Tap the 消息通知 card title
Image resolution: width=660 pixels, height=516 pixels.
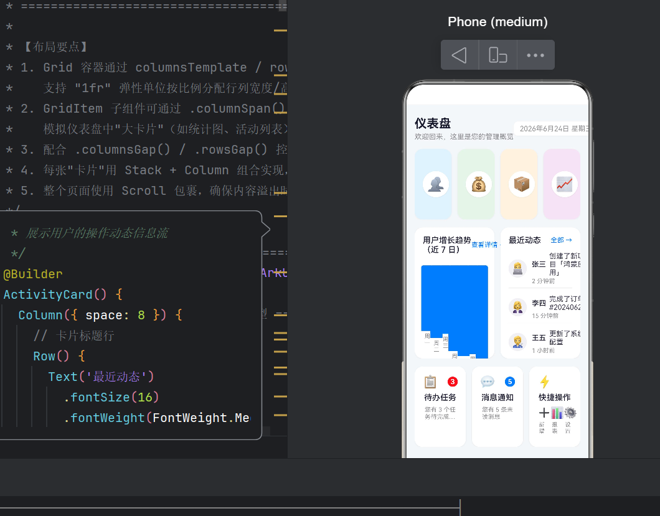497,397
